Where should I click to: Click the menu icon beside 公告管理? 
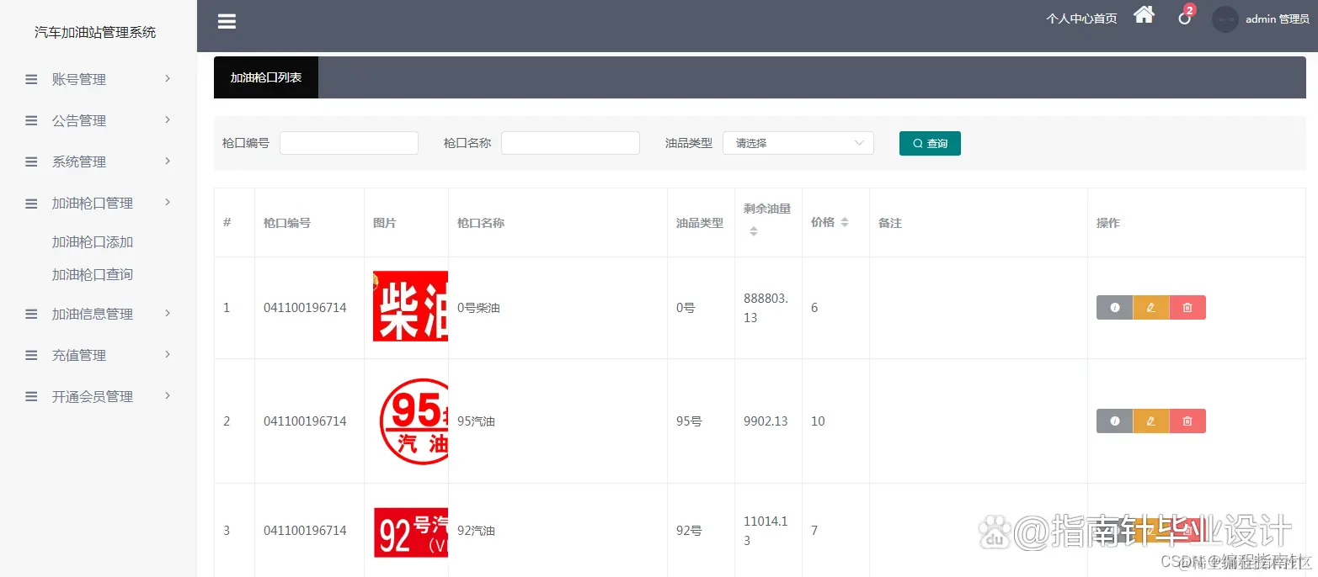[x=31, y=120]
